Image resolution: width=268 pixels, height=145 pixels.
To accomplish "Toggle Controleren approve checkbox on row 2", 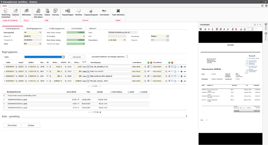I will point(148,71).
